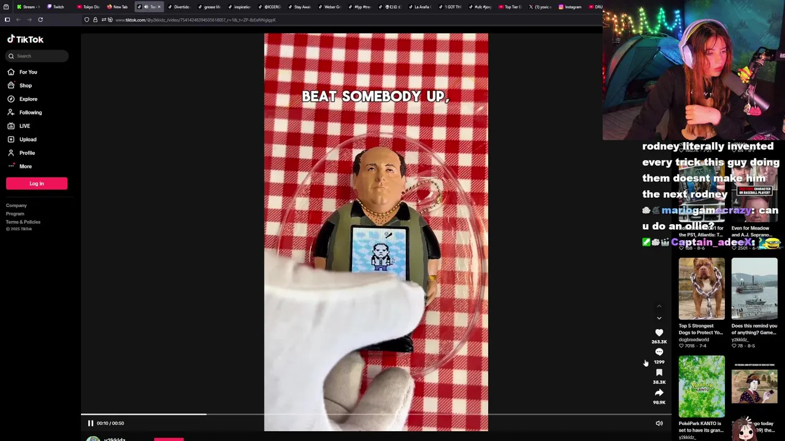This screenshot has width=785, height=441.
Task: Switch to the La Araña browser tab
Action: pyautogui.click(x=419, y=7)
